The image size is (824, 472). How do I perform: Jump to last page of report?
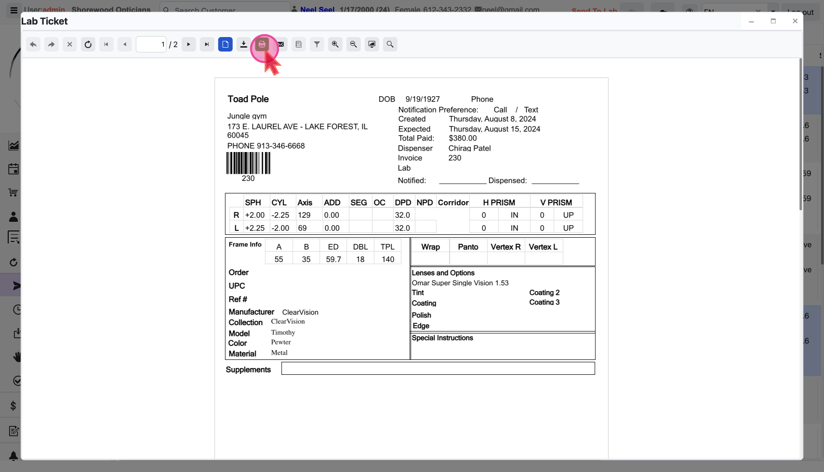pos(207,44)
